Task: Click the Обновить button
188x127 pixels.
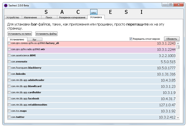Action: coord(172,39)
